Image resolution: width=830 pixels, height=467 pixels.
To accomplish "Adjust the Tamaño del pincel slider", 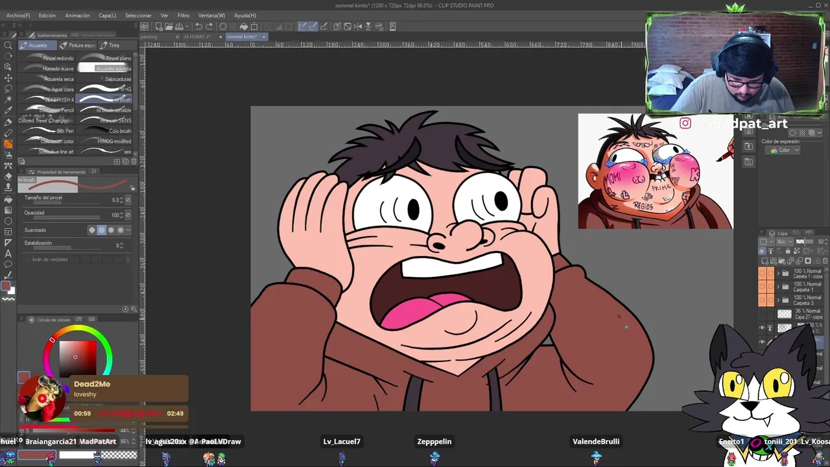I will [67, 201].
